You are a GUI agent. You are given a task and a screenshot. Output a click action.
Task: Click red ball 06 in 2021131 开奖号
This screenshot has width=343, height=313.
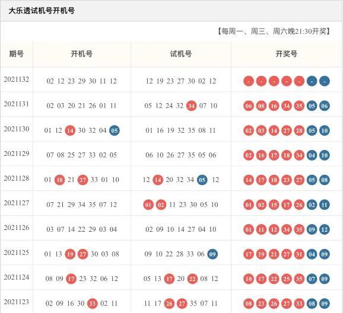pos(249,106)
